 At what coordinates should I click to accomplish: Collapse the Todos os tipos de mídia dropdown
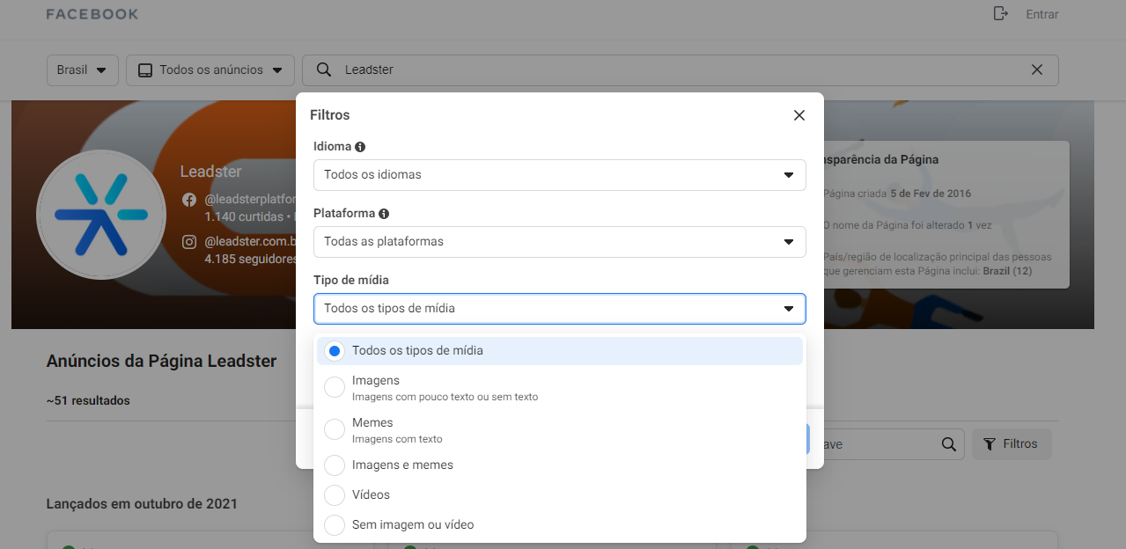tap(560, 308)
